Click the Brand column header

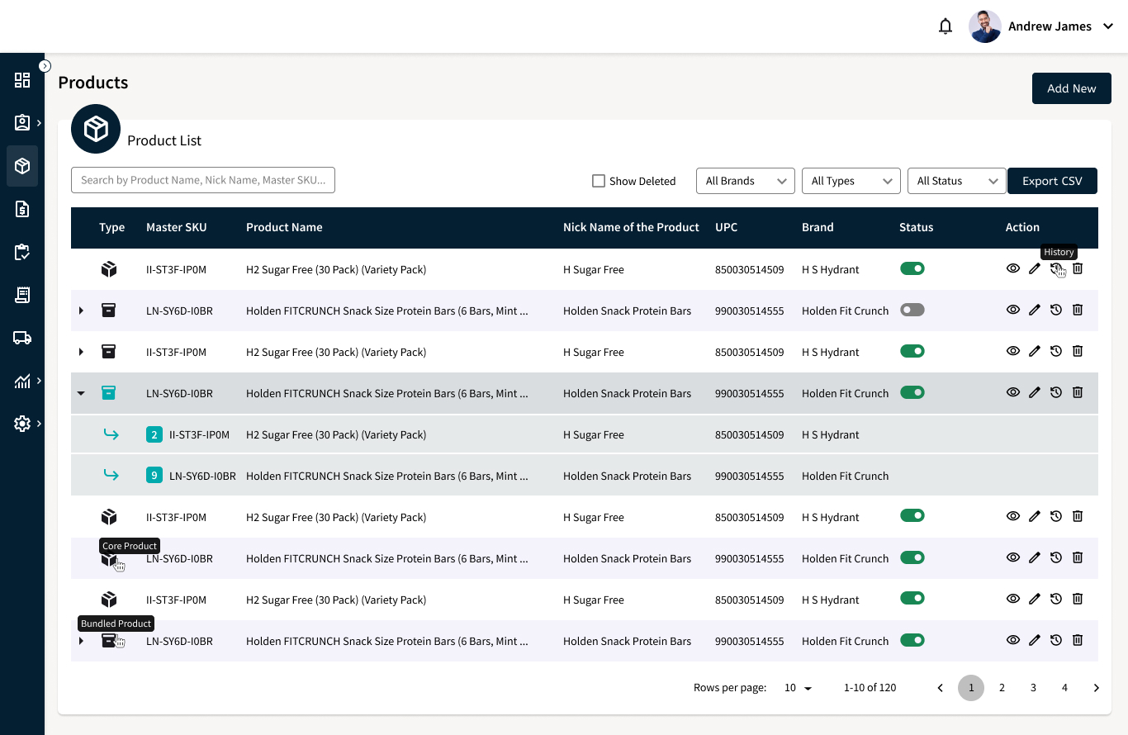pos(818,227)
